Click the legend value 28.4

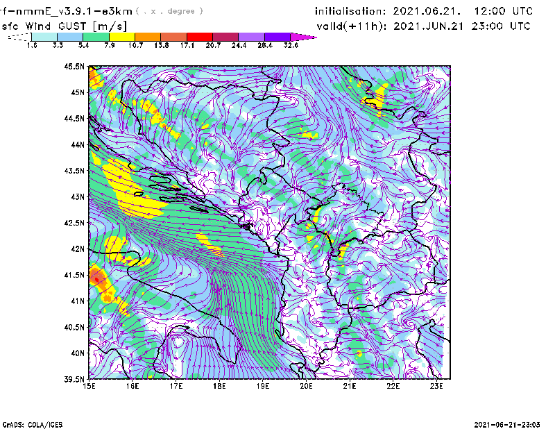pyautogui.click(x=265, y=45)
